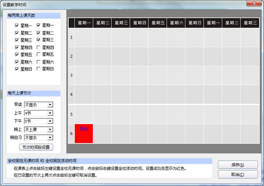Select the 星期日 column header in the grid

coord(194,22)
